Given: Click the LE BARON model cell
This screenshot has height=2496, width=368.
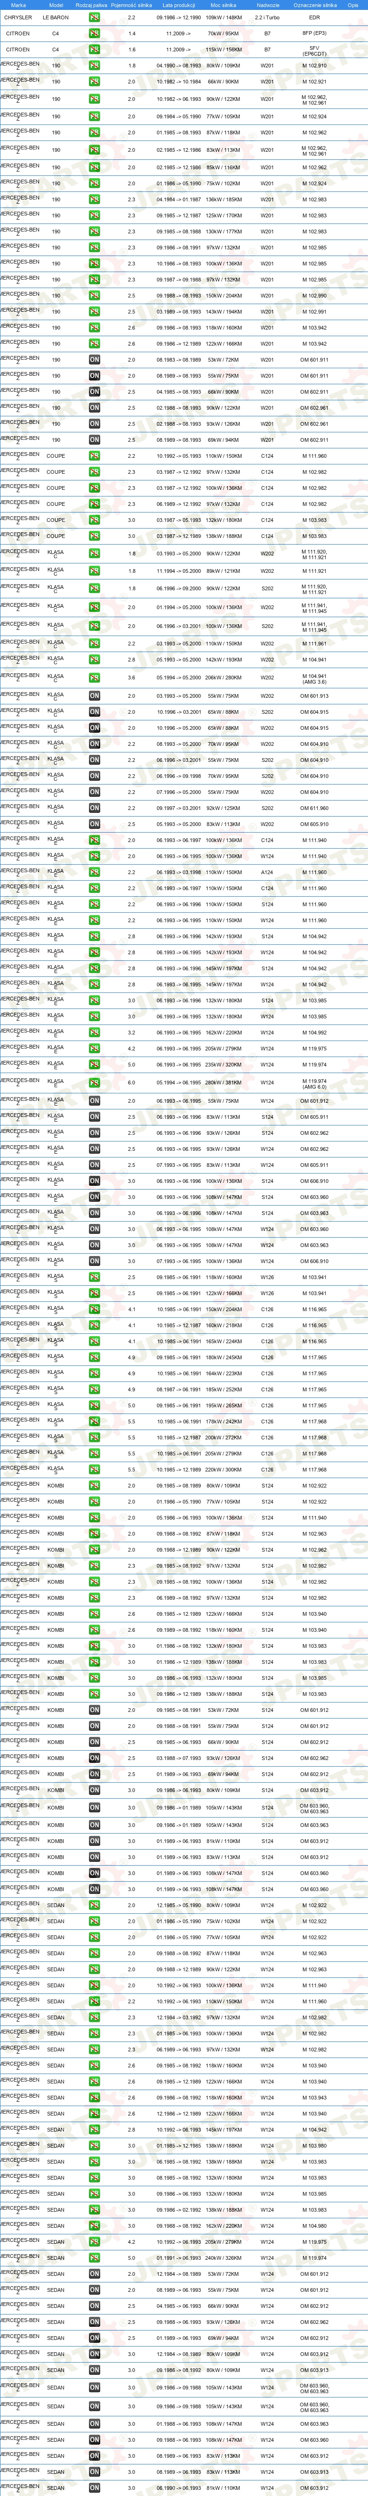Looking at the screenshot, I should click(x=56, y=17).
